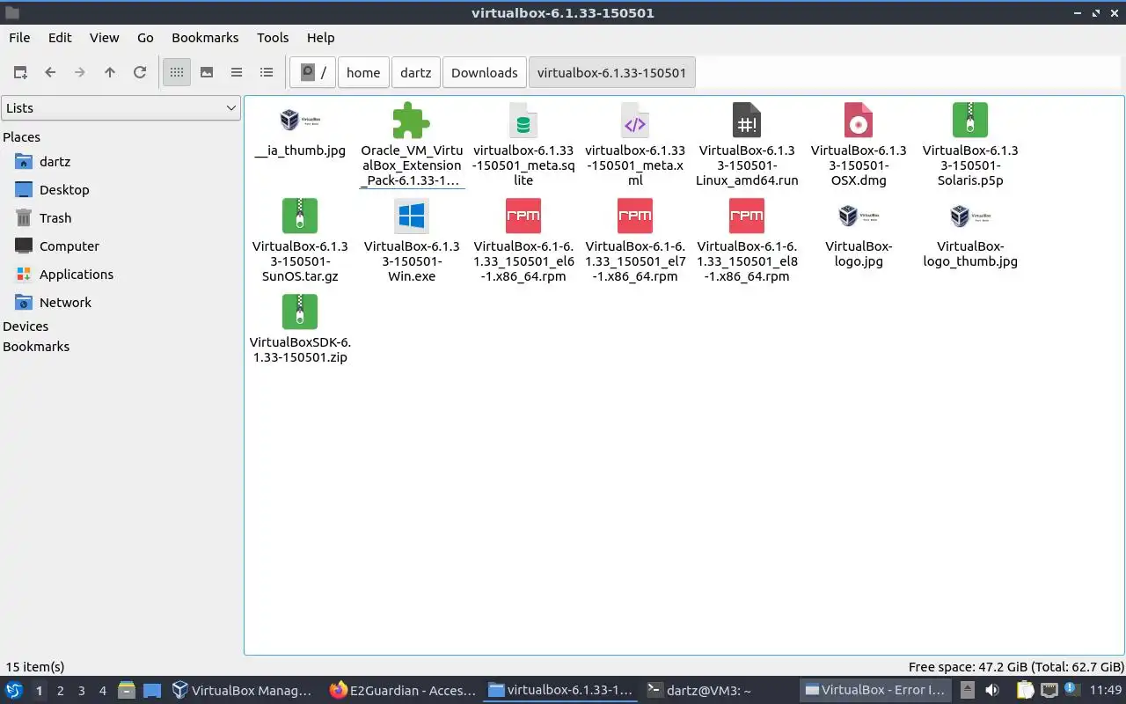This screenshot has height=704, width=1126.
Task: Click the update notifier tray icon
Action: click(x=1072, y=691)
